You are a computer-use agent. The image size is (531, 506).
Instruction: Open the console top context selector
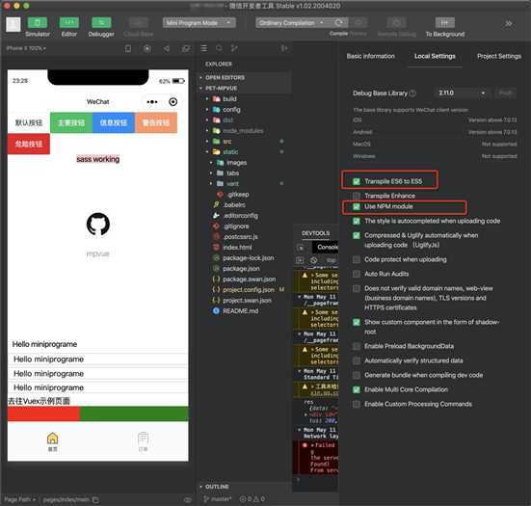(331, 260)
